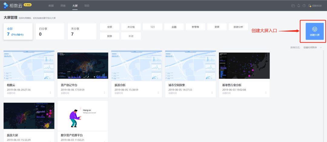Image resolution: width=327 pixels, height=142 pixels.
Task: Filter by the 已分享 stat card
Action: click(x=50, y=31)
